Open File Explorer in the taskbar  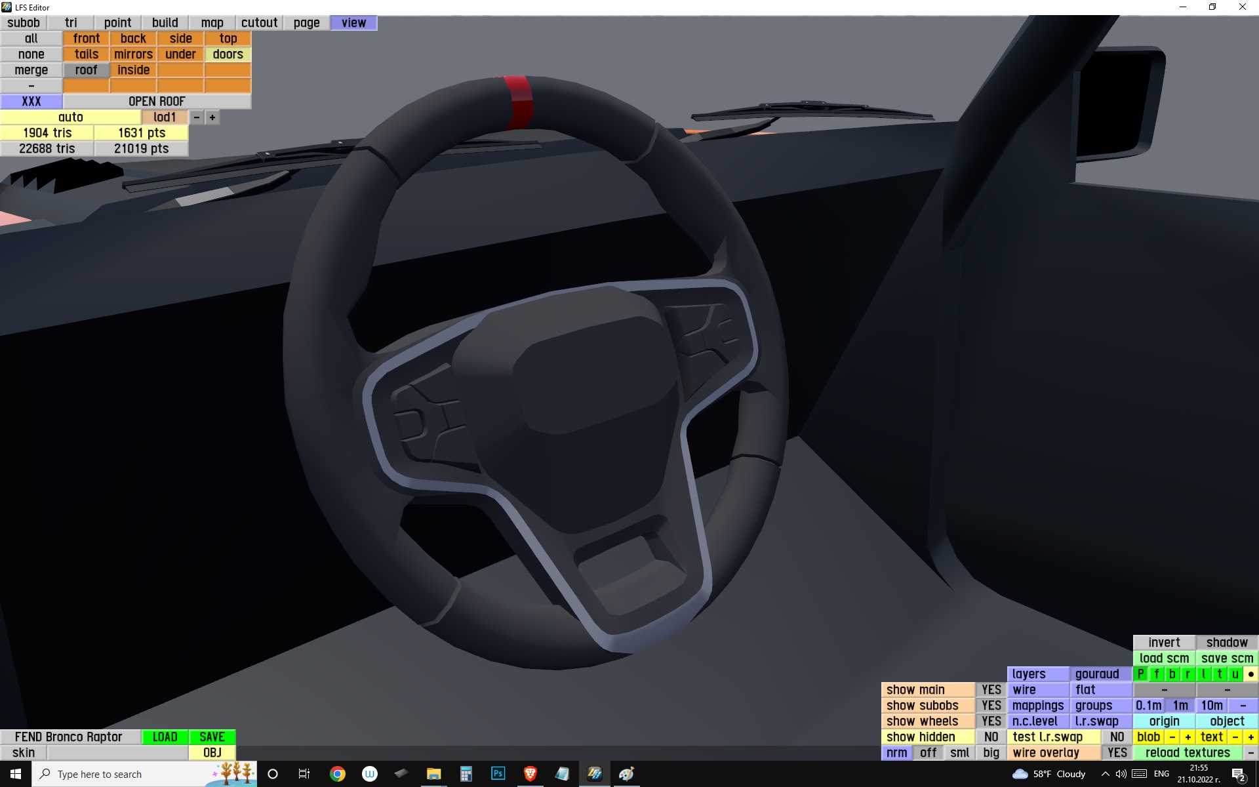(433, 774)
